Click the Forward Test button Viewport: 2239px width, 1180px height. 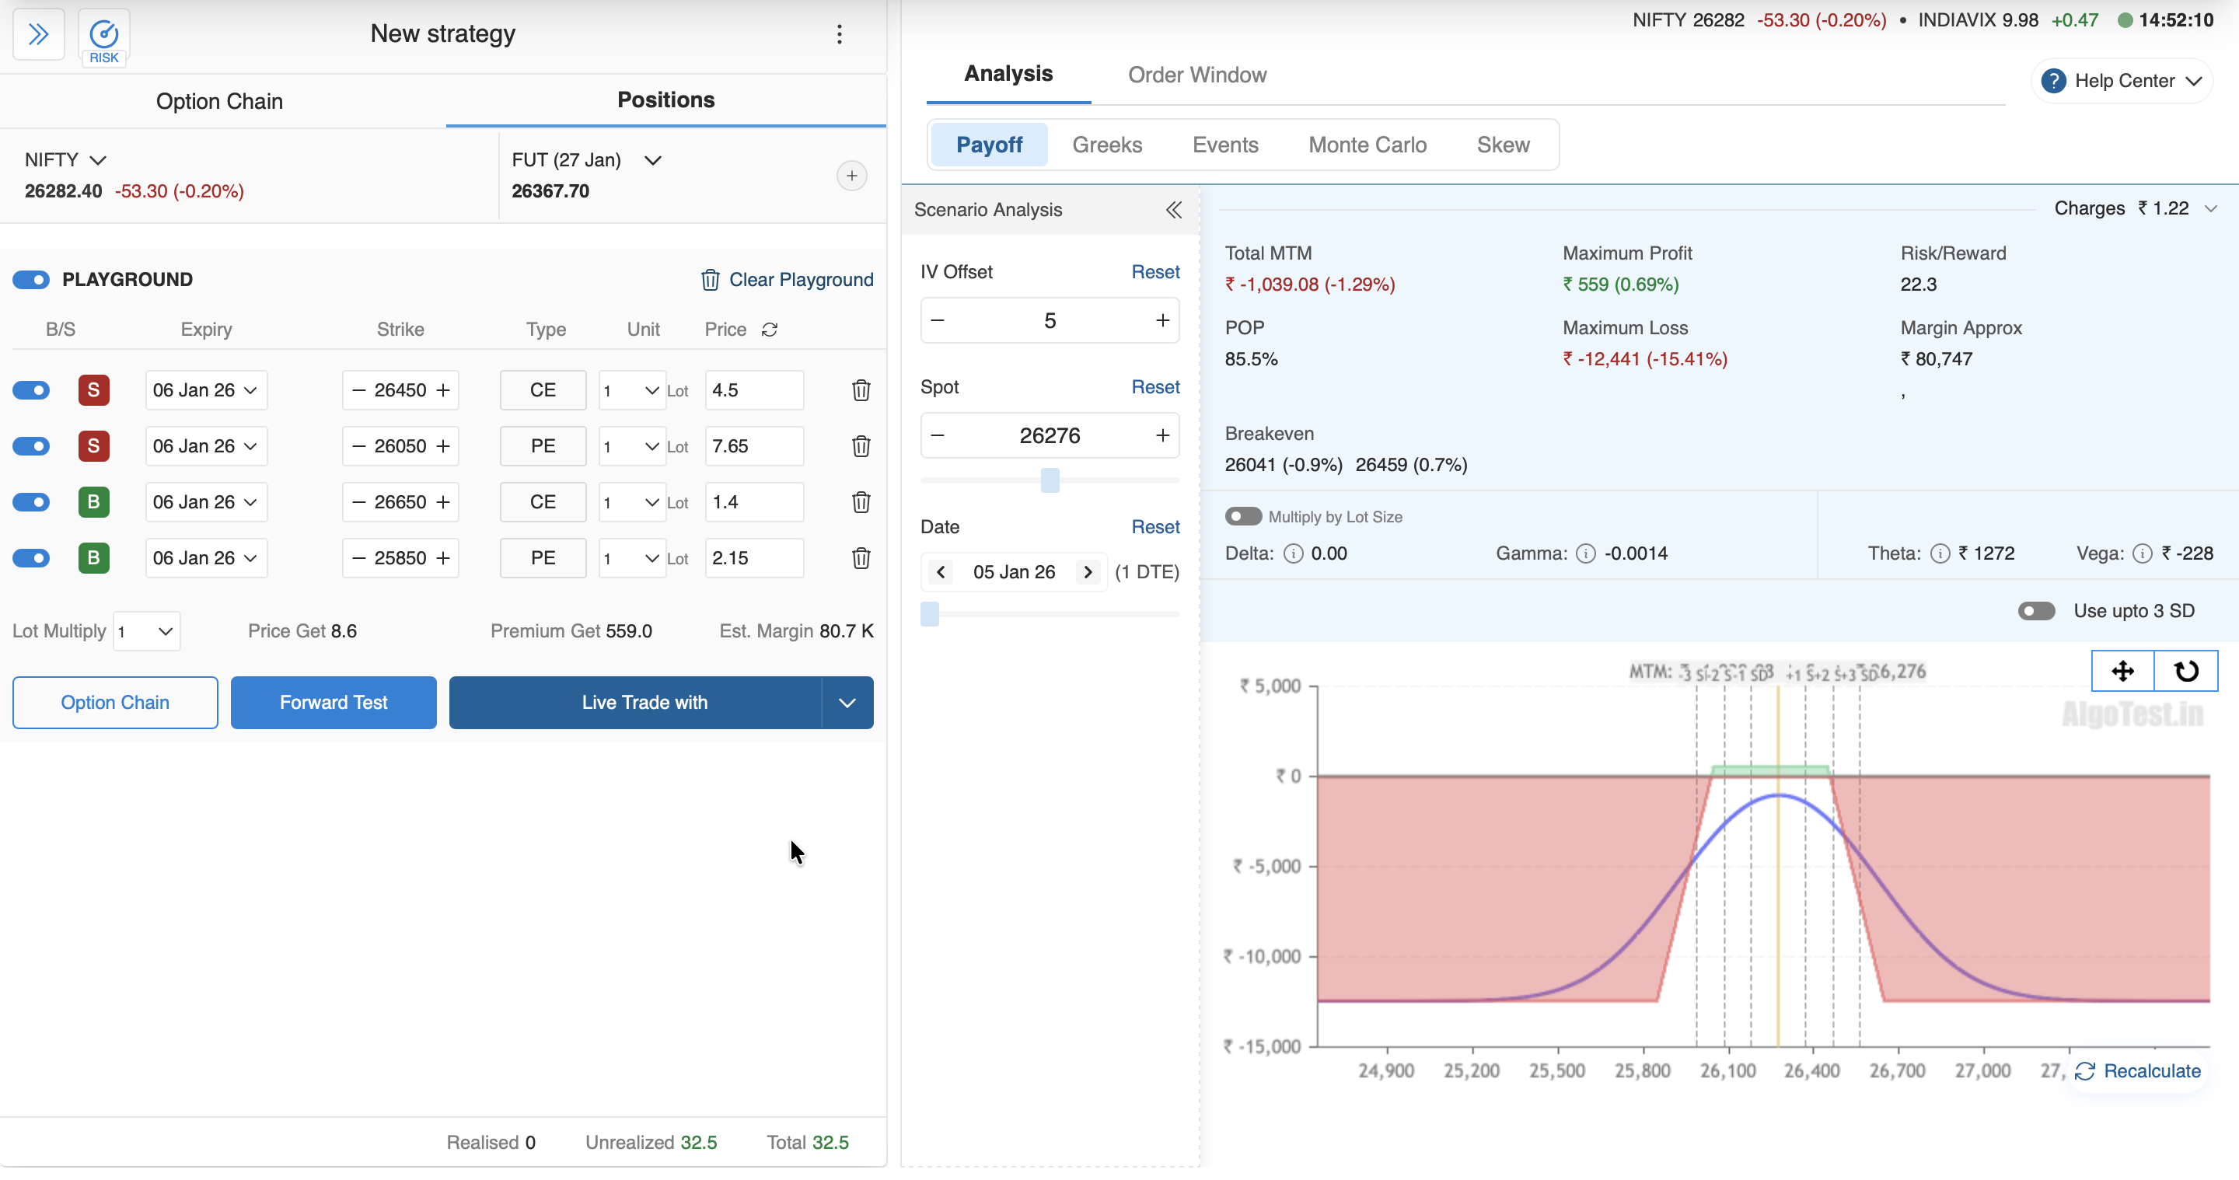pyautogui.click(x=333, y=702)
